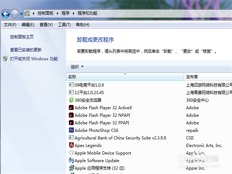
Task: Select Adobe Flash Player 32 ActiveX
Action: click(103, 108)
